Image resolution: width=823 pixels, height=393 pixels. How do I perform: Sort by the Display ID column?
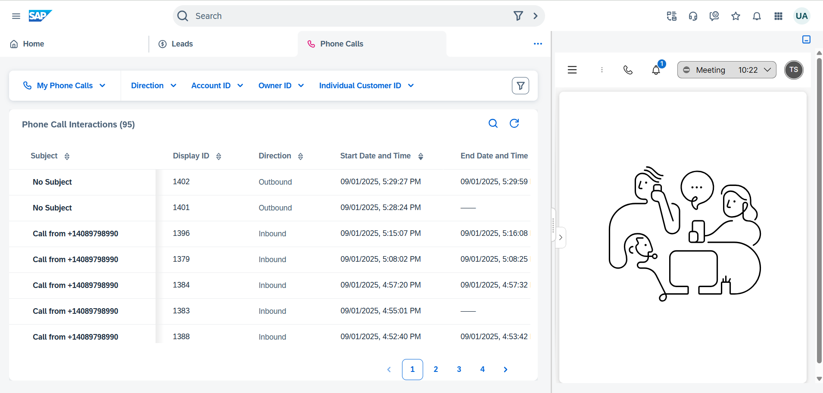(218, 156)
